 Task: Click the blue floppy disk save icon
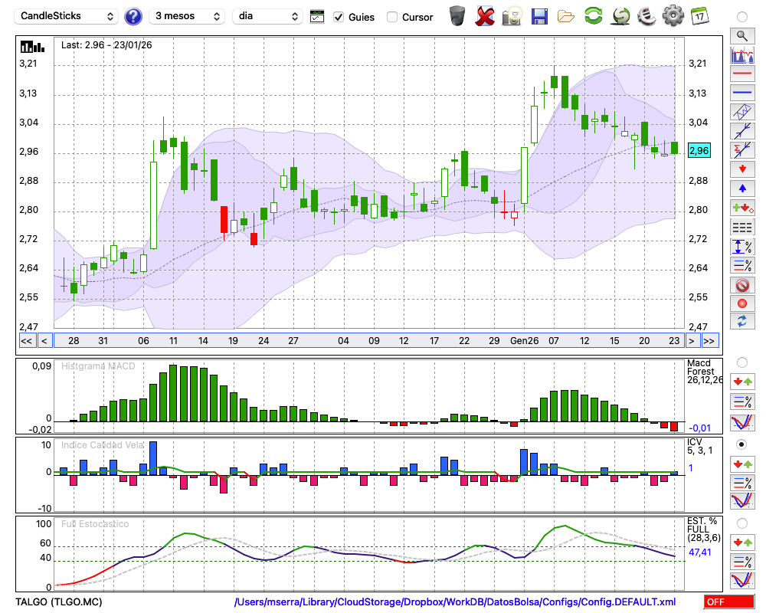point(539,16)
